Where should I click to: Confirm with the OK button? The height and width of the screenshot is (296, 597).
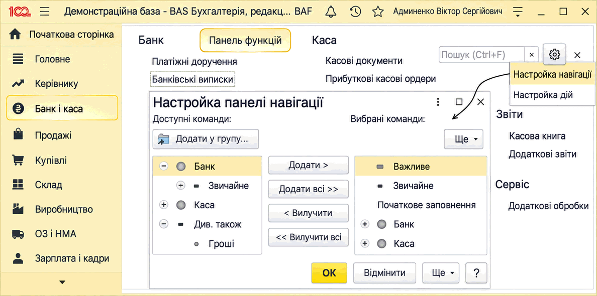pos(329,273)
